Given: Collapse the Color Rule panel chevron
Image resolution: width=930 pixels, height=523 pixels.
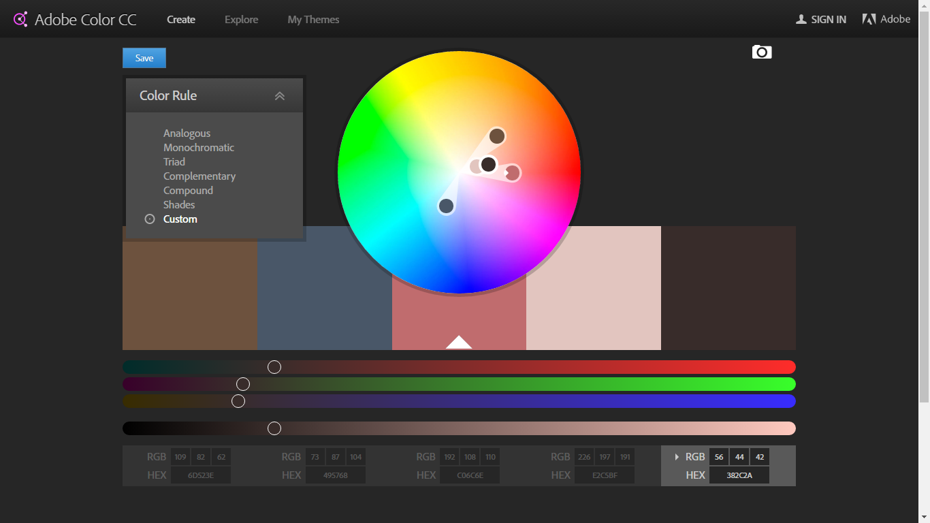Looking at the screenshot, I should [279, 96].
